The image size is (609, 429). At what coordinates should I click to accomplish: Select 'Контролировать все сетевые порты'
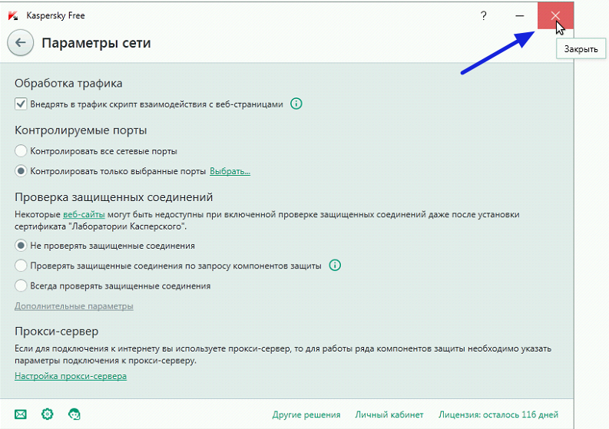tap(21, 150)
